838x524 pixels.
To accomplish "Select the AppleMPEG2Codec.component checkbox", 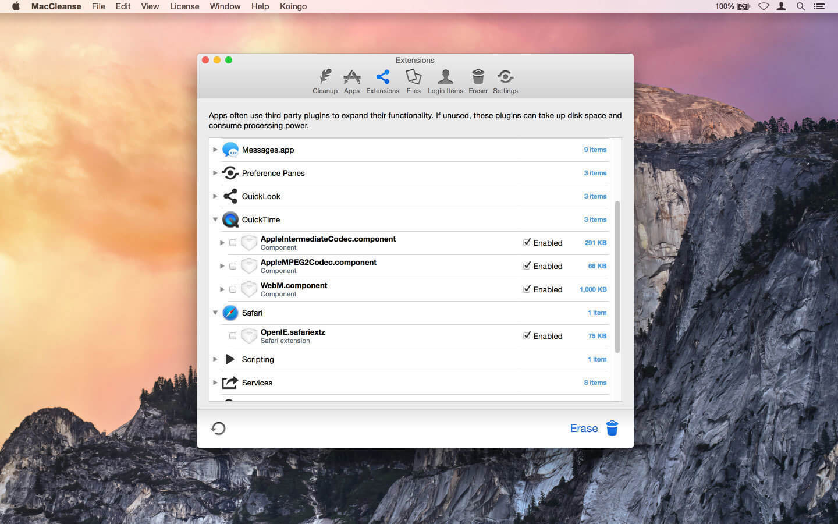I will tap(233, 266).
